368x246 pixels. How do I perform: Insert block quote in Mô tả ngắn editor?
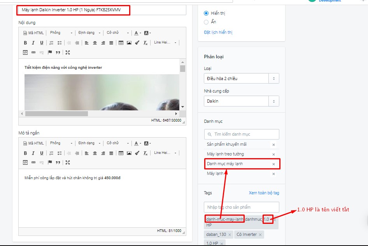click(x=58, y=162)
